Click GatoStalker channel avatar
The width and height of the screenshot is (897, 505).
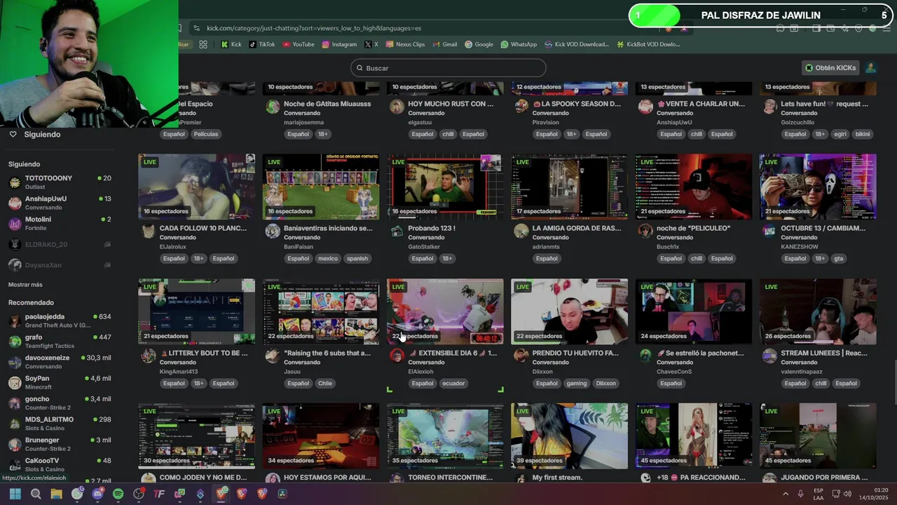coord(397,231)
